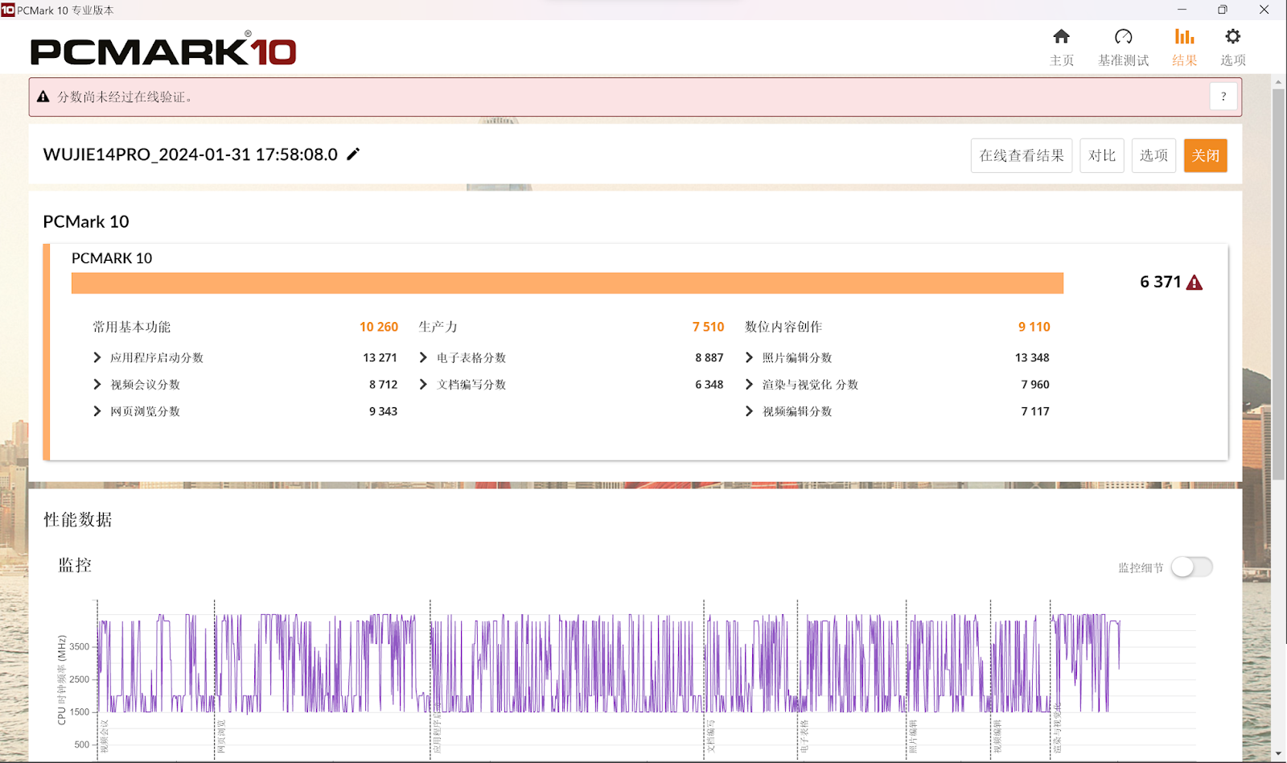Expand 视频会议分数 row

click(97, 385)
